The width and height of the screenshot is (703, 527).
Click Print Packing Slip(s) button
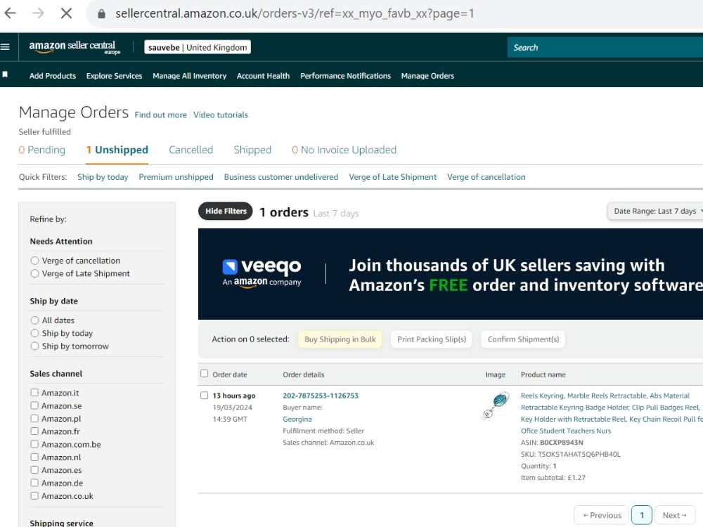[432, 339]
